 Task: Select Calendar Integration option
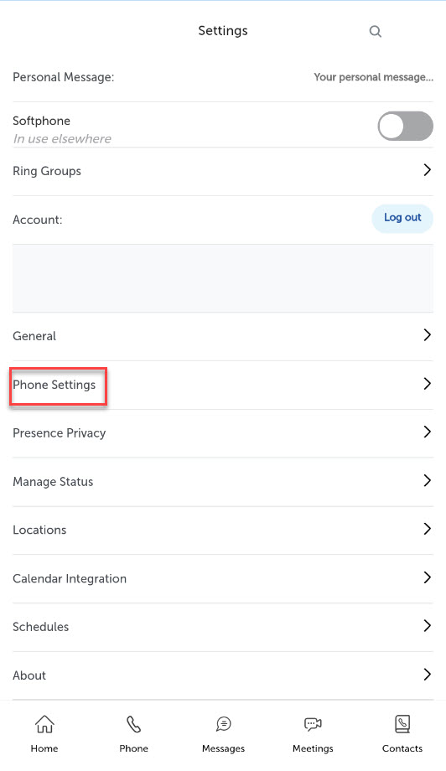click(223, 579)
